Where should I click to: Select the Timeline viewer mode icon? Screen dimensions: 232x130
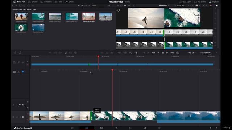[x=125, y=6]
